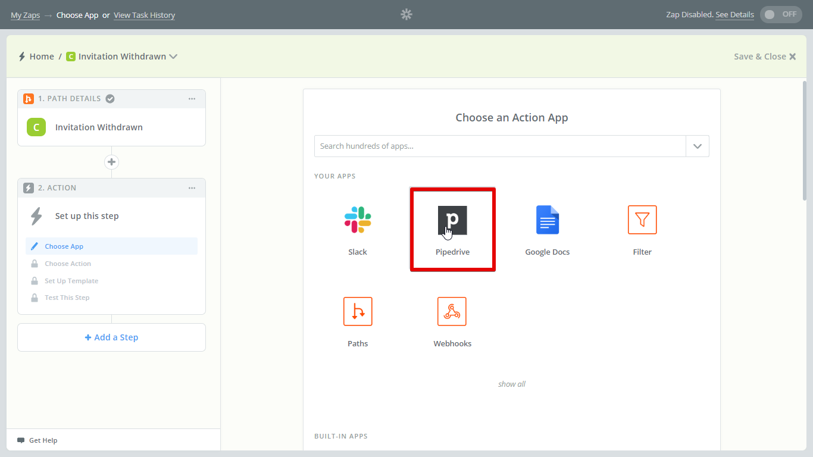Image resolution: width=813 pixels, height=457 pixels.
Task: Open the Invitation Withdrawn path step
Action: pyautogui.click(x=111, y=127)
